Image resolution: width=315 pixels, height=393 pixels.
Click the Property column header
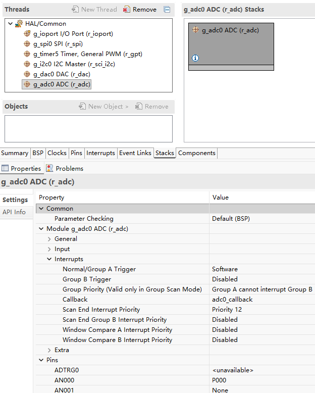(x=123, y=198)
